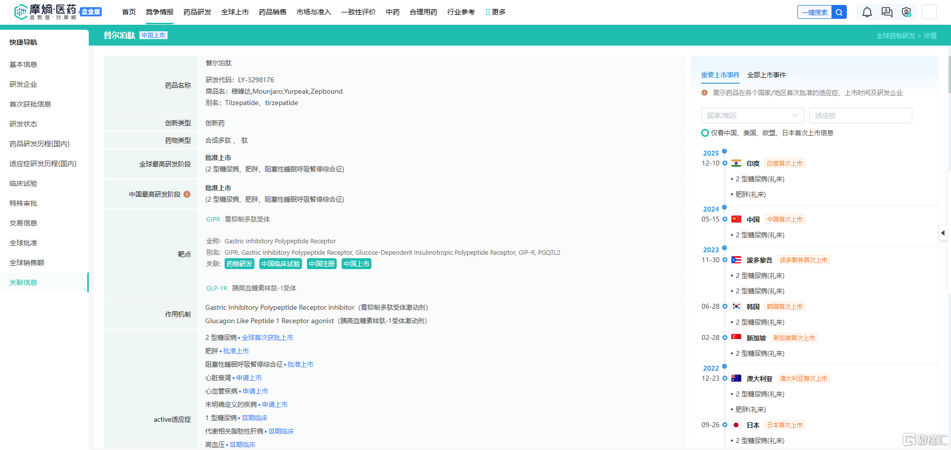Click the 中国上市 target tag button
Screen dimensions: 951x450
(357, 264)
